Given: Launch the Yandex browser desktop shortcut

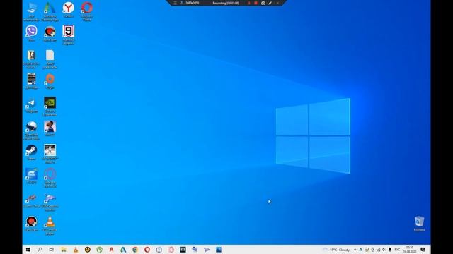Looking at the screenshot, I should point(69,9).
